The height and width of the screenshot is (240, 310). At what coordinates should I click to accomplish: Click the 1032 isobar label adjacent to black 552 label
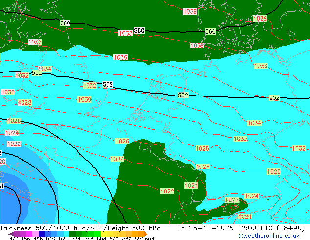tap(90, 85)
